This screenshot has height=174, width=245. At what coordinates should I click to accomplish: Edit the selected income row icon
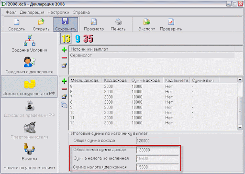tap(64, 97)
